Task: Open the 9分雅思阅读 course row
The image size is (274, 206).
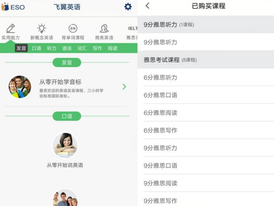Action: [x=205, y=183]
